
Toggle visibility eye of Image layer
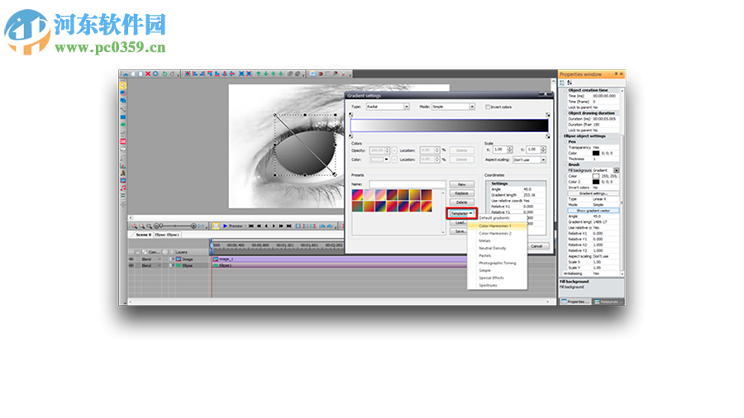(131, 259)
